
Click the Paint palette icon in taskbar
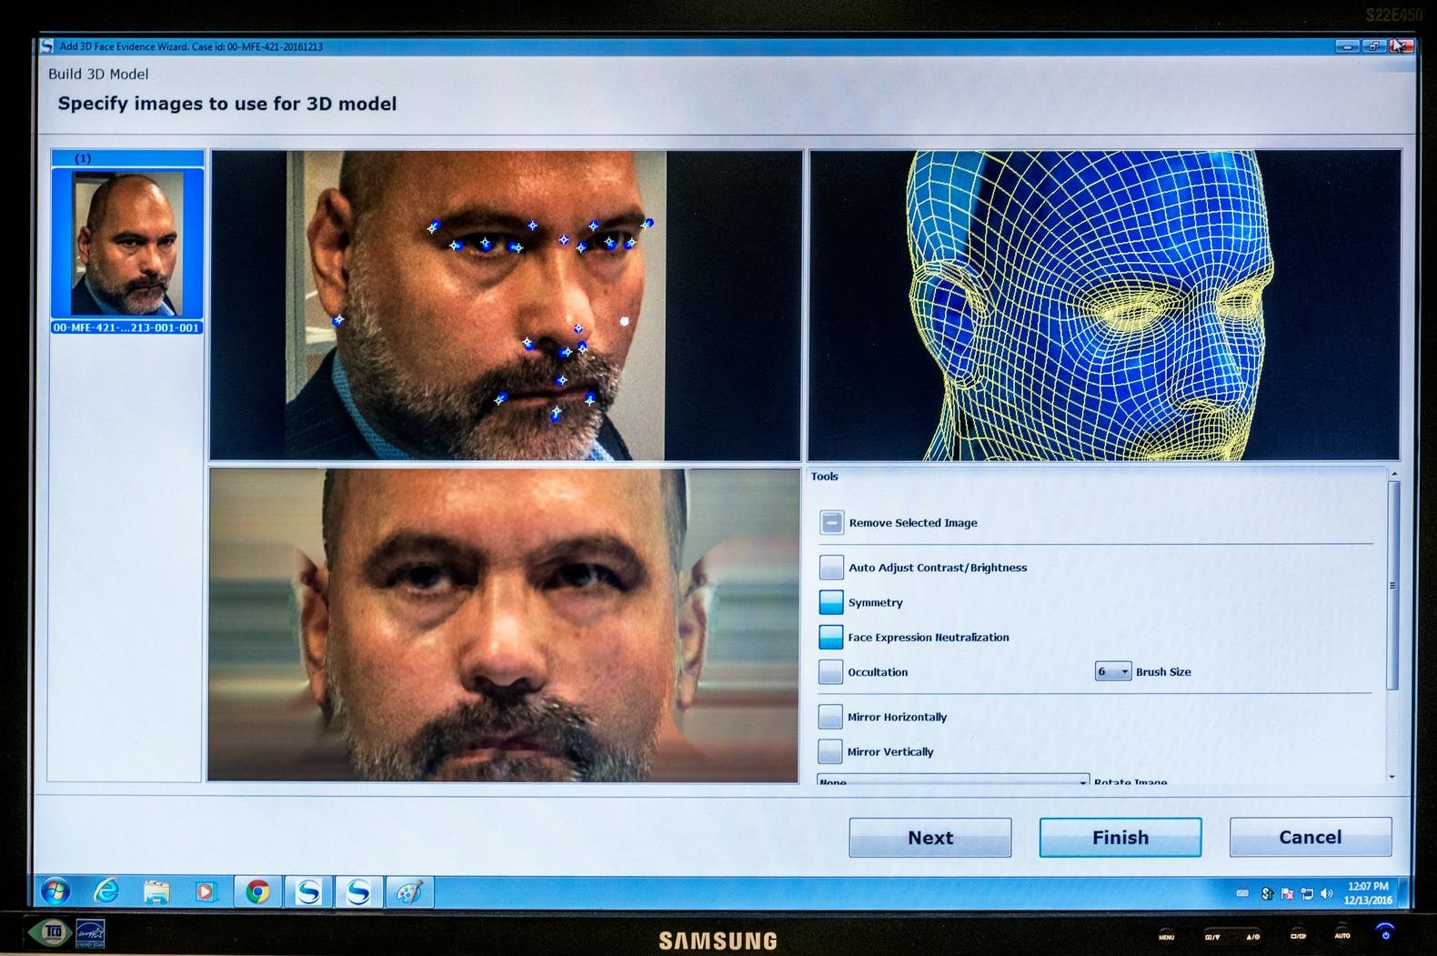click(x=408, y=892)
